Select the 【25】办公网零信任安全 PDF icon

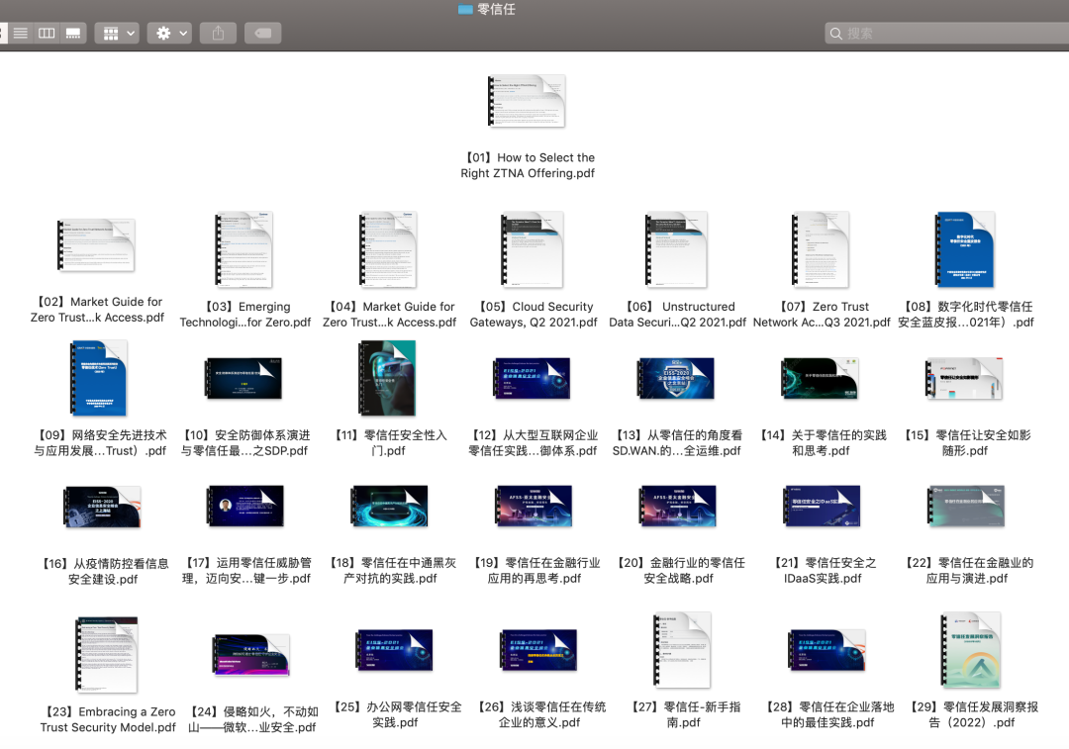[395, 650]
